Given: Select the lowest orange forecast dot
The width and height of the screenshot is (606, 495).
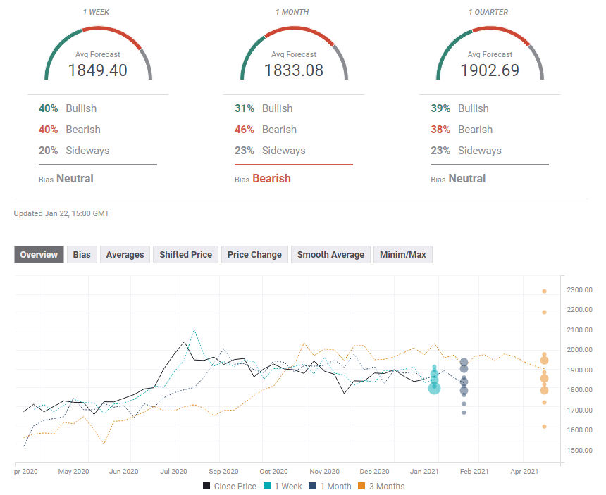Looking at the screenshot, I should tap(544, 426).
